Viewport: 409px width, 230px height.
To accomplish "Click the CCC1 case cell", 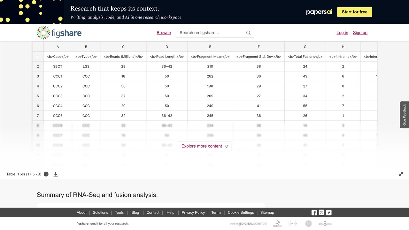I will 58,76.
